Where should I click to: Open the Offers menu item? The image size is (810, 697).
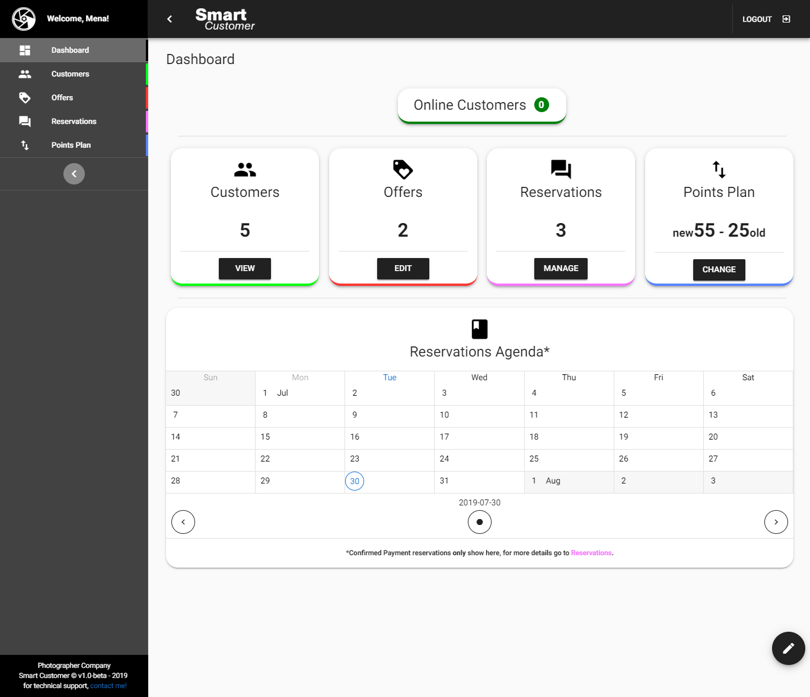tap(74, 98)
